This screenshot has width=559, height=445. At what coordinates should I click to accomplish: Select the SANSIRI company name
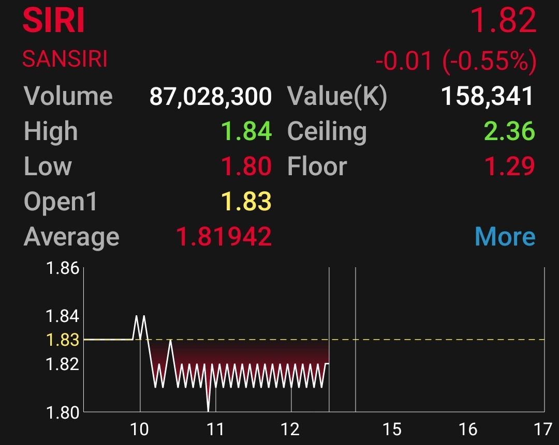pyautogui.click(x=65, y=59)
